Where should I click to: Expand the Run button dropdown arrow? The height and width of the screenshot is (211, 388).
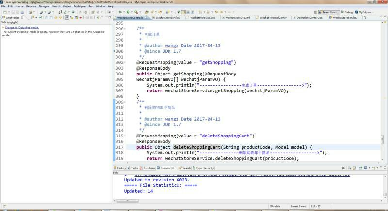point(132,12)
